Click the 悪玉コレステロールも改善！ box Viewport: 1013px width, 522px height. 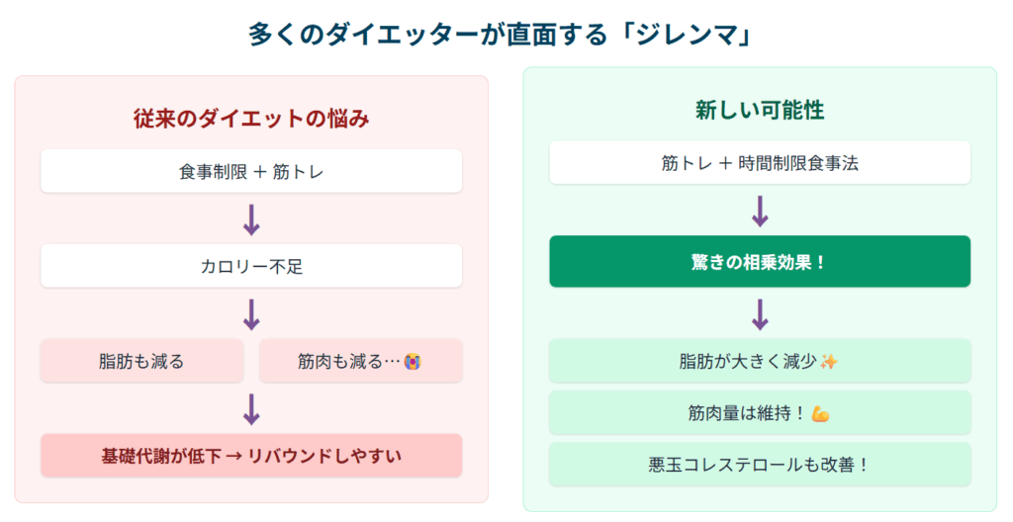pyautogui.click(x=760, y=465)
